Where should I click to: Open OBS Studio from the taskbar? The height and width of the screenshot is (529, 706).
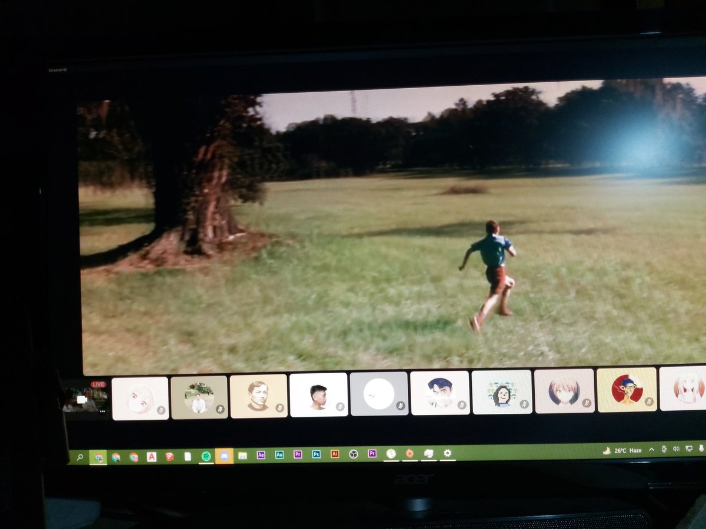354,454
